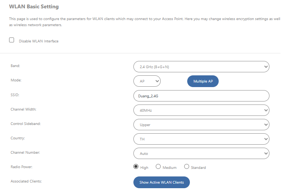Open the Country dropdown showing TH

201,139
